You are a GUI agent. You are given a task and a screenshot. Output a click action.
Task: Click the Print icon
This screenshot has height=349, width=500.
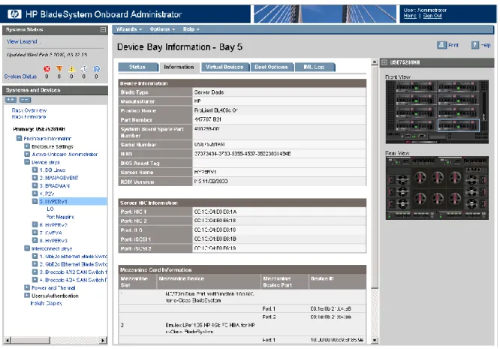click(x=441, y=45)
